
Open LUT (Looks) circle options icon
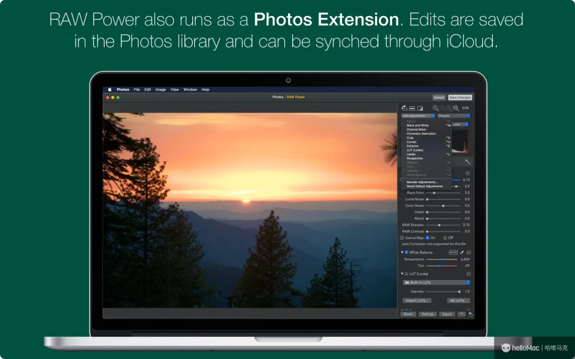[x=468, y=274]
